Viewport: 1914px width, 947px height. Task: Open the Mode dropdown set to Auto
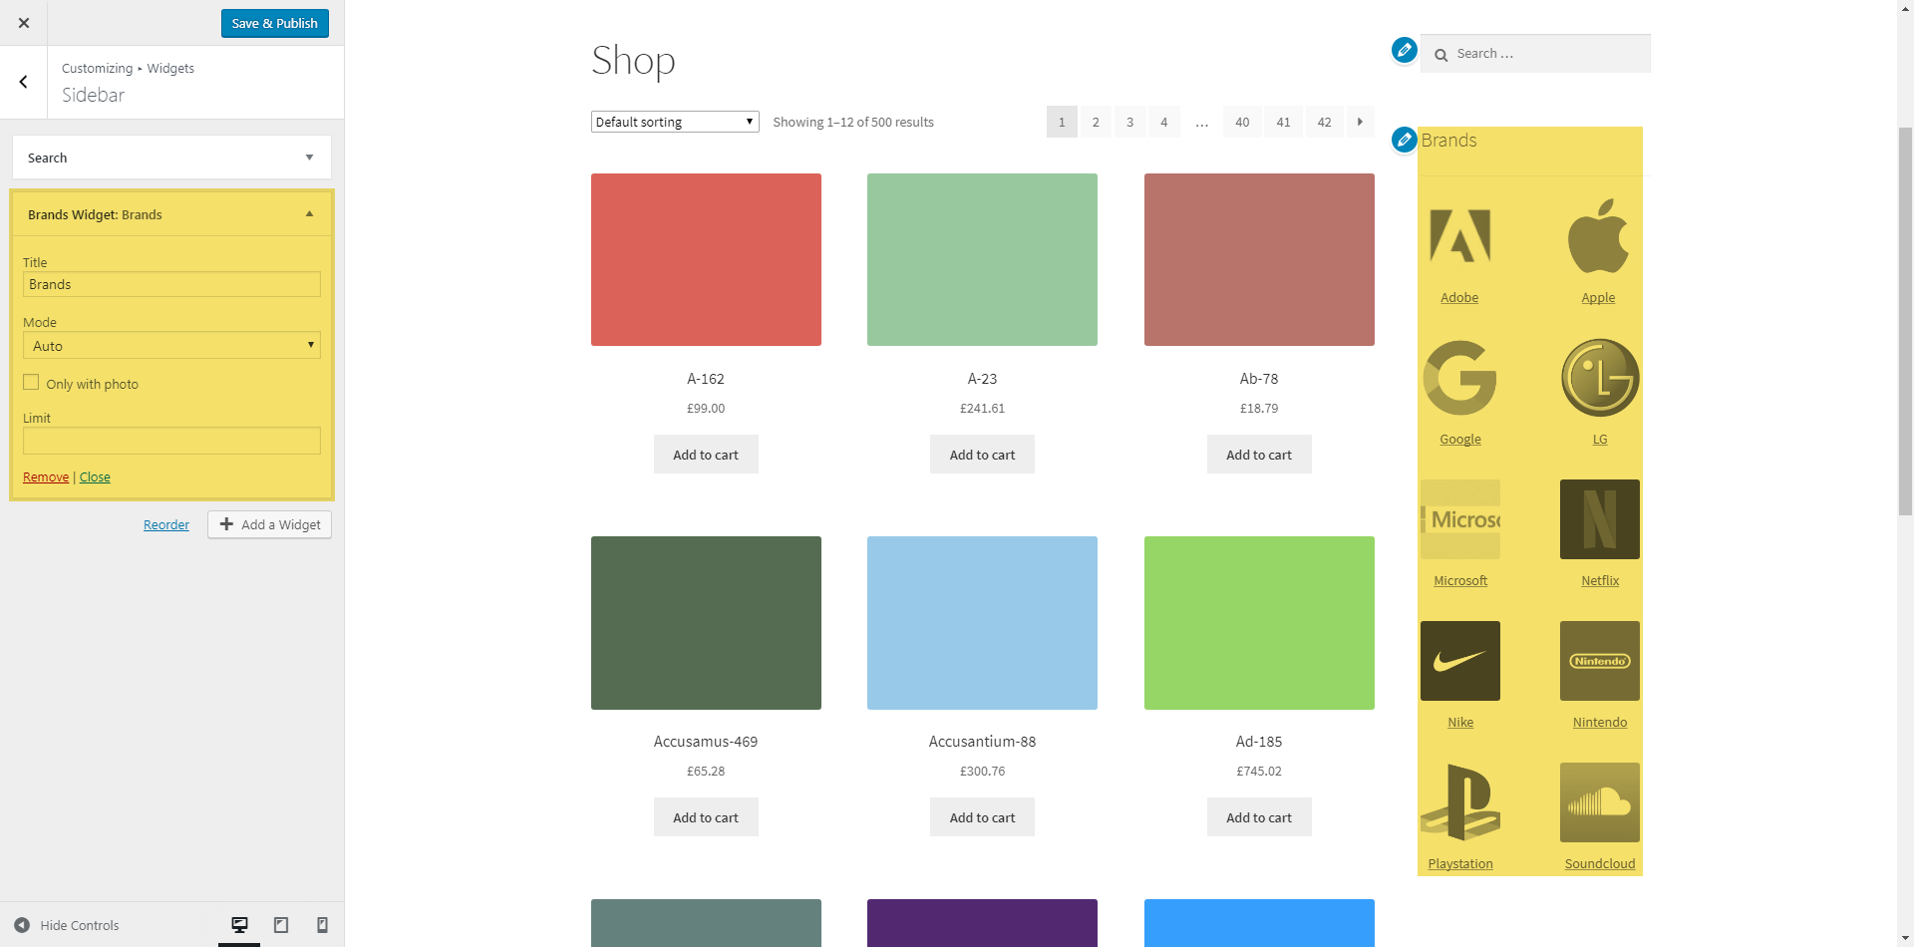[171, 345]
